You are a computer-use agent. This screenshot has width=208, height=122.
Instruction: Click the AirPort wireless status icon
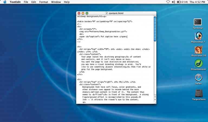(168, 2)
